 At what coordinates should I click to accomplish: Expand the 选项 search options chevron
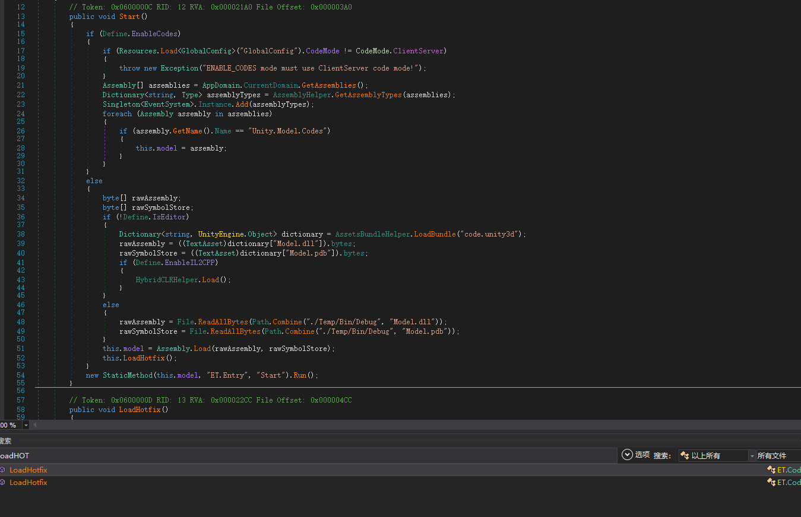click(627, 455)
